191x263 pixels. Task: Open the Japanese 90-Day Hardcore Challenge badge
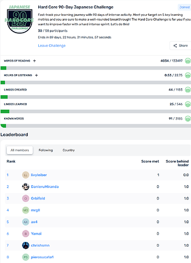[x=19, y=19]
